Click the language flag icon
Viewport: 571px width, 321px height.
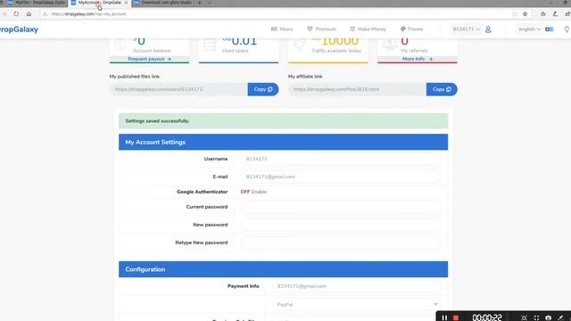(x=550, y=29)
